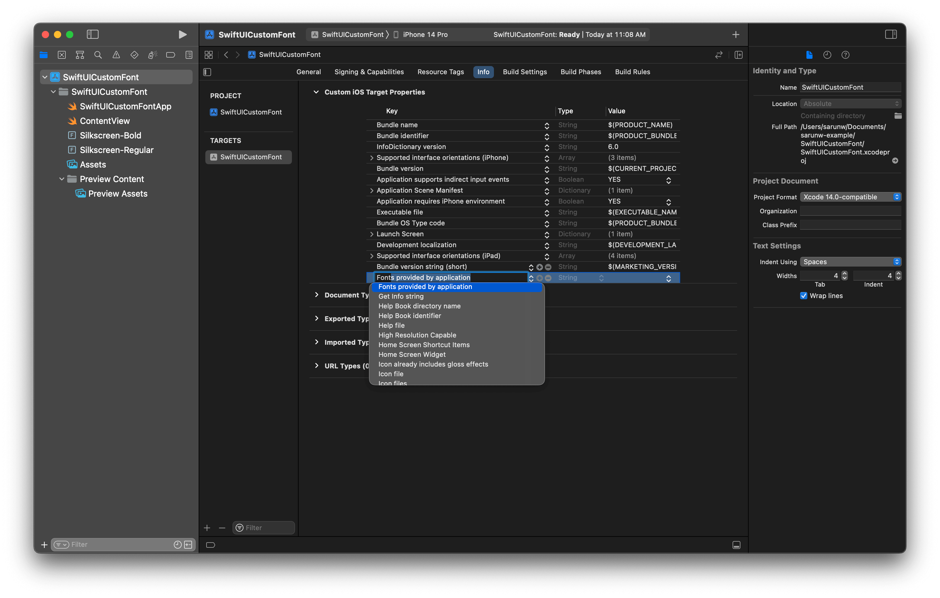Expand Fonts provided by application row
The height and width of the screenshot is (598, 940).
(371, 277)
